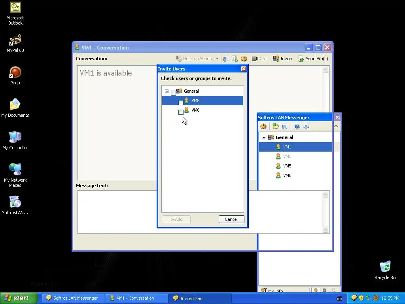Open message history notebook icon in Conversation toolbar

point(225,59)
